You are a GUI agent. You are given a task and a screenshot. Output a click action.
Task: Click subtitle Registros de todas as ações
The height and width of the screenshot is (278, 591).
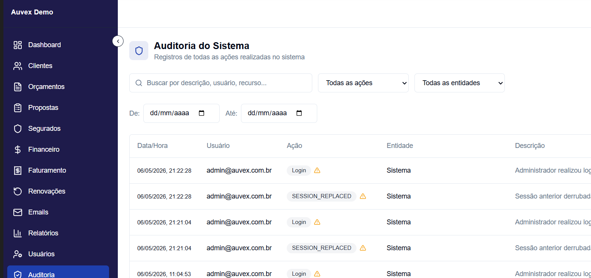(229, 57)
